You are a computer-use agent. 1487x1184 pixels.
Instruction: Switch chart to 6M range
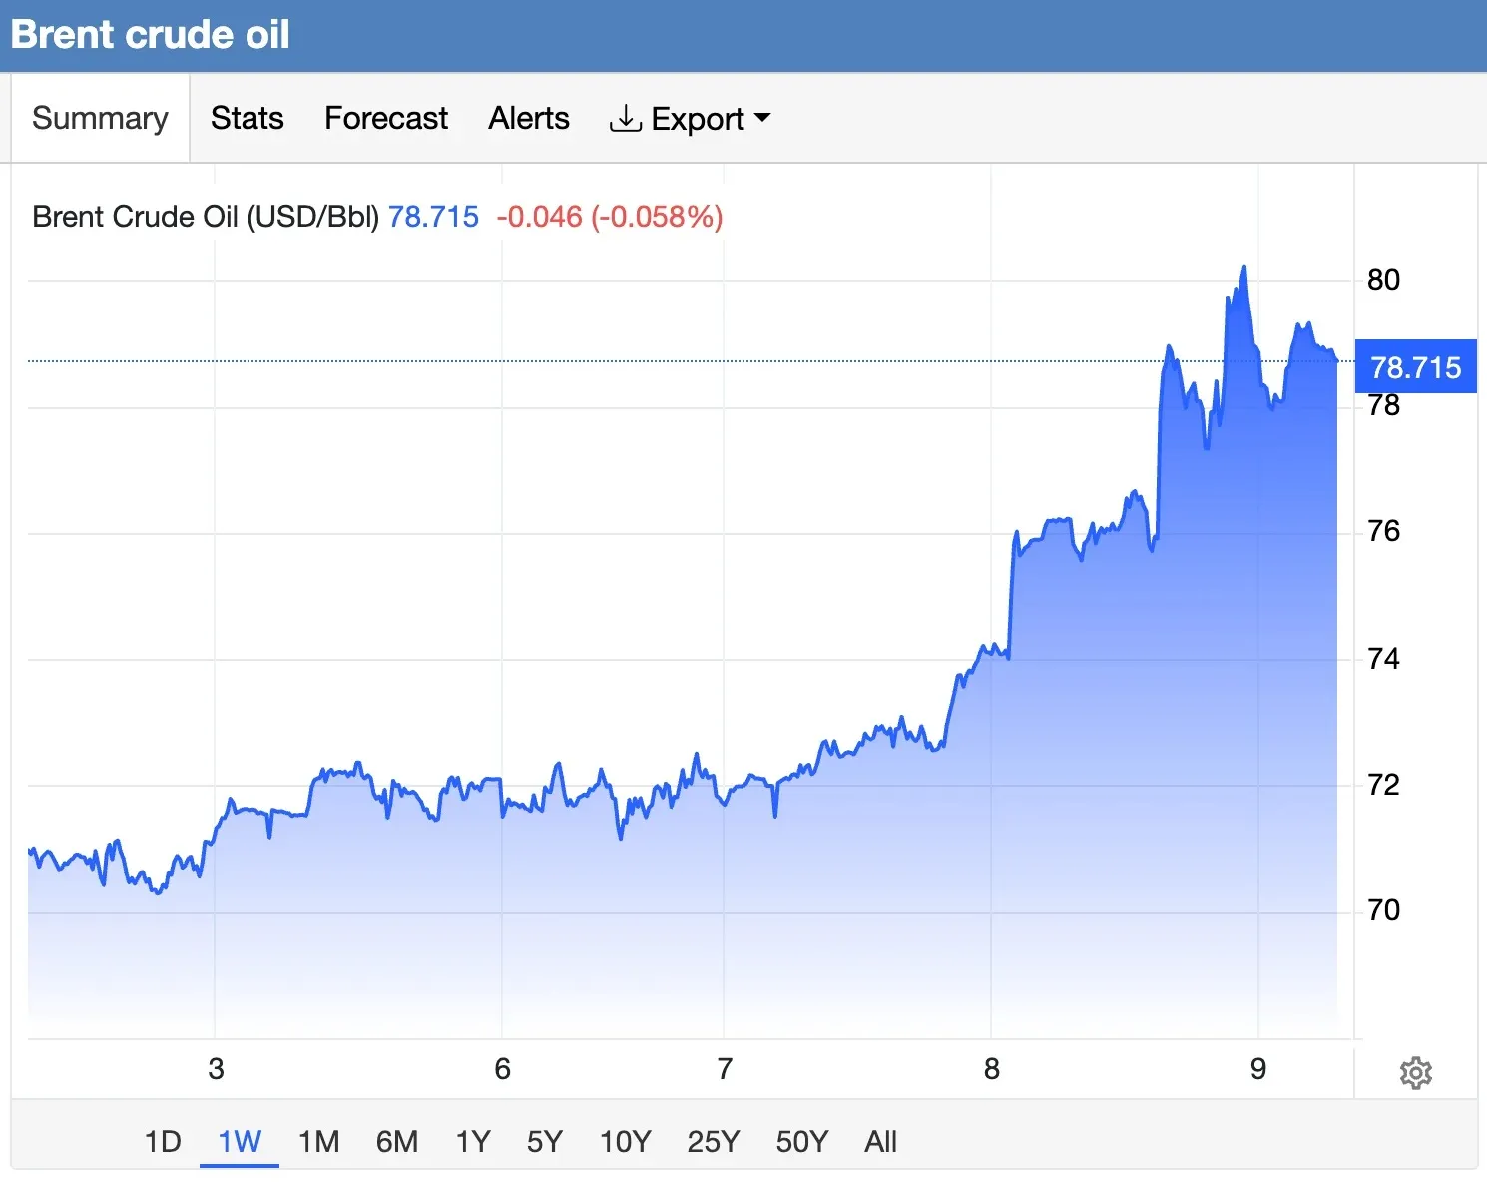(397, 1141)
